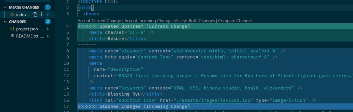Accept Current Change in the conflict
Screen dimensions: 353x112
pos(99,21)
